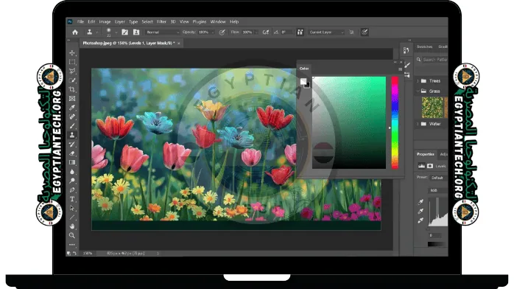Select the Horizontal Type tool
Viewport: 514px width, 289px height.
[x=72, y=199]
